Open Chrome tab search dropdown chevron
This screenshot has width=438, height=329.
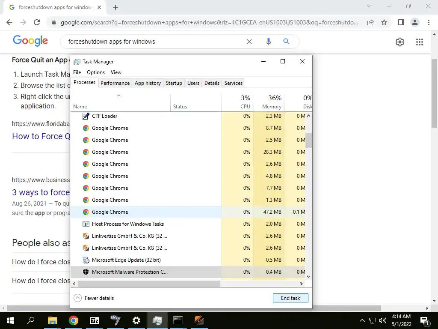[x=369, y=6]
